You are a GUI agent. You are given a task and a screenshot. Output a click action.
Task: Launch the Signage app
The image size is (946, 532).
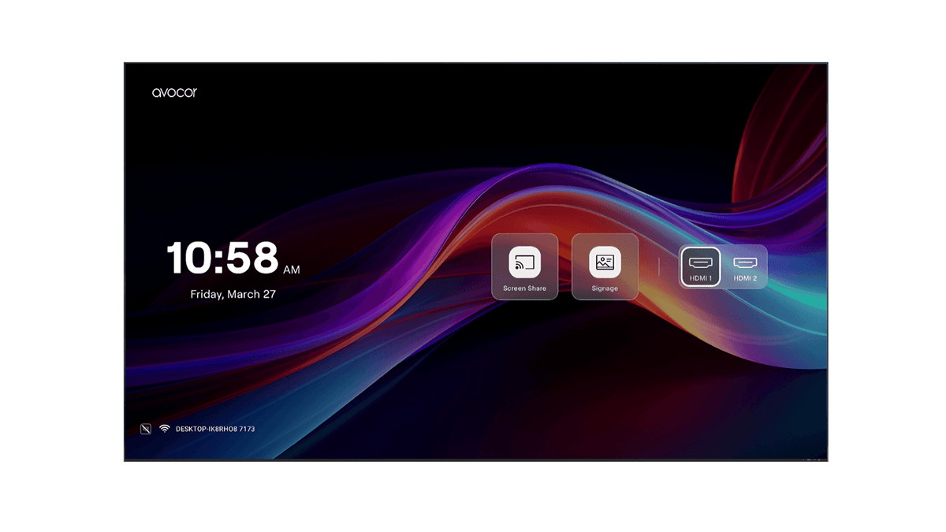605,266
